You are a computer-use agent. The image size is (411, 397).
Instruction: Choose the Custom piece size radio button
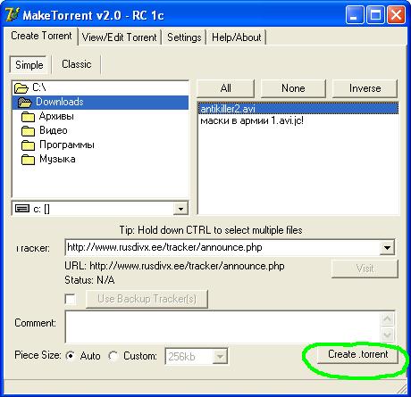coord(113,356)
